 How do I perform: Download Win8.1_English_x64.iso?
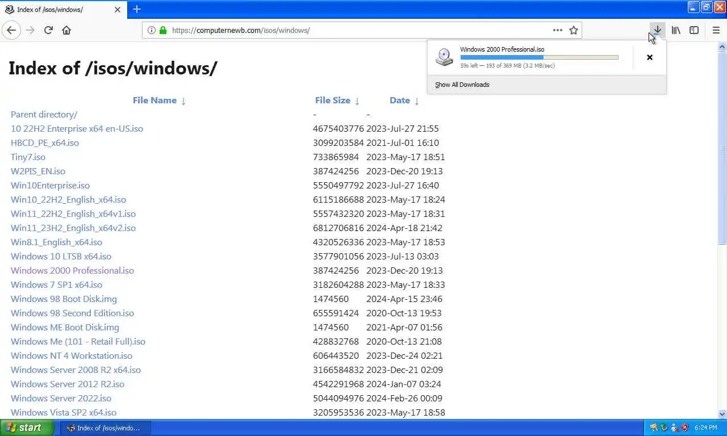[56, 242]
